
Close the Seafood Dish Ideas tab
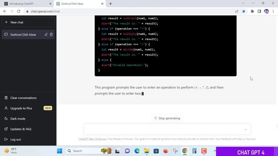click(103, 4)
